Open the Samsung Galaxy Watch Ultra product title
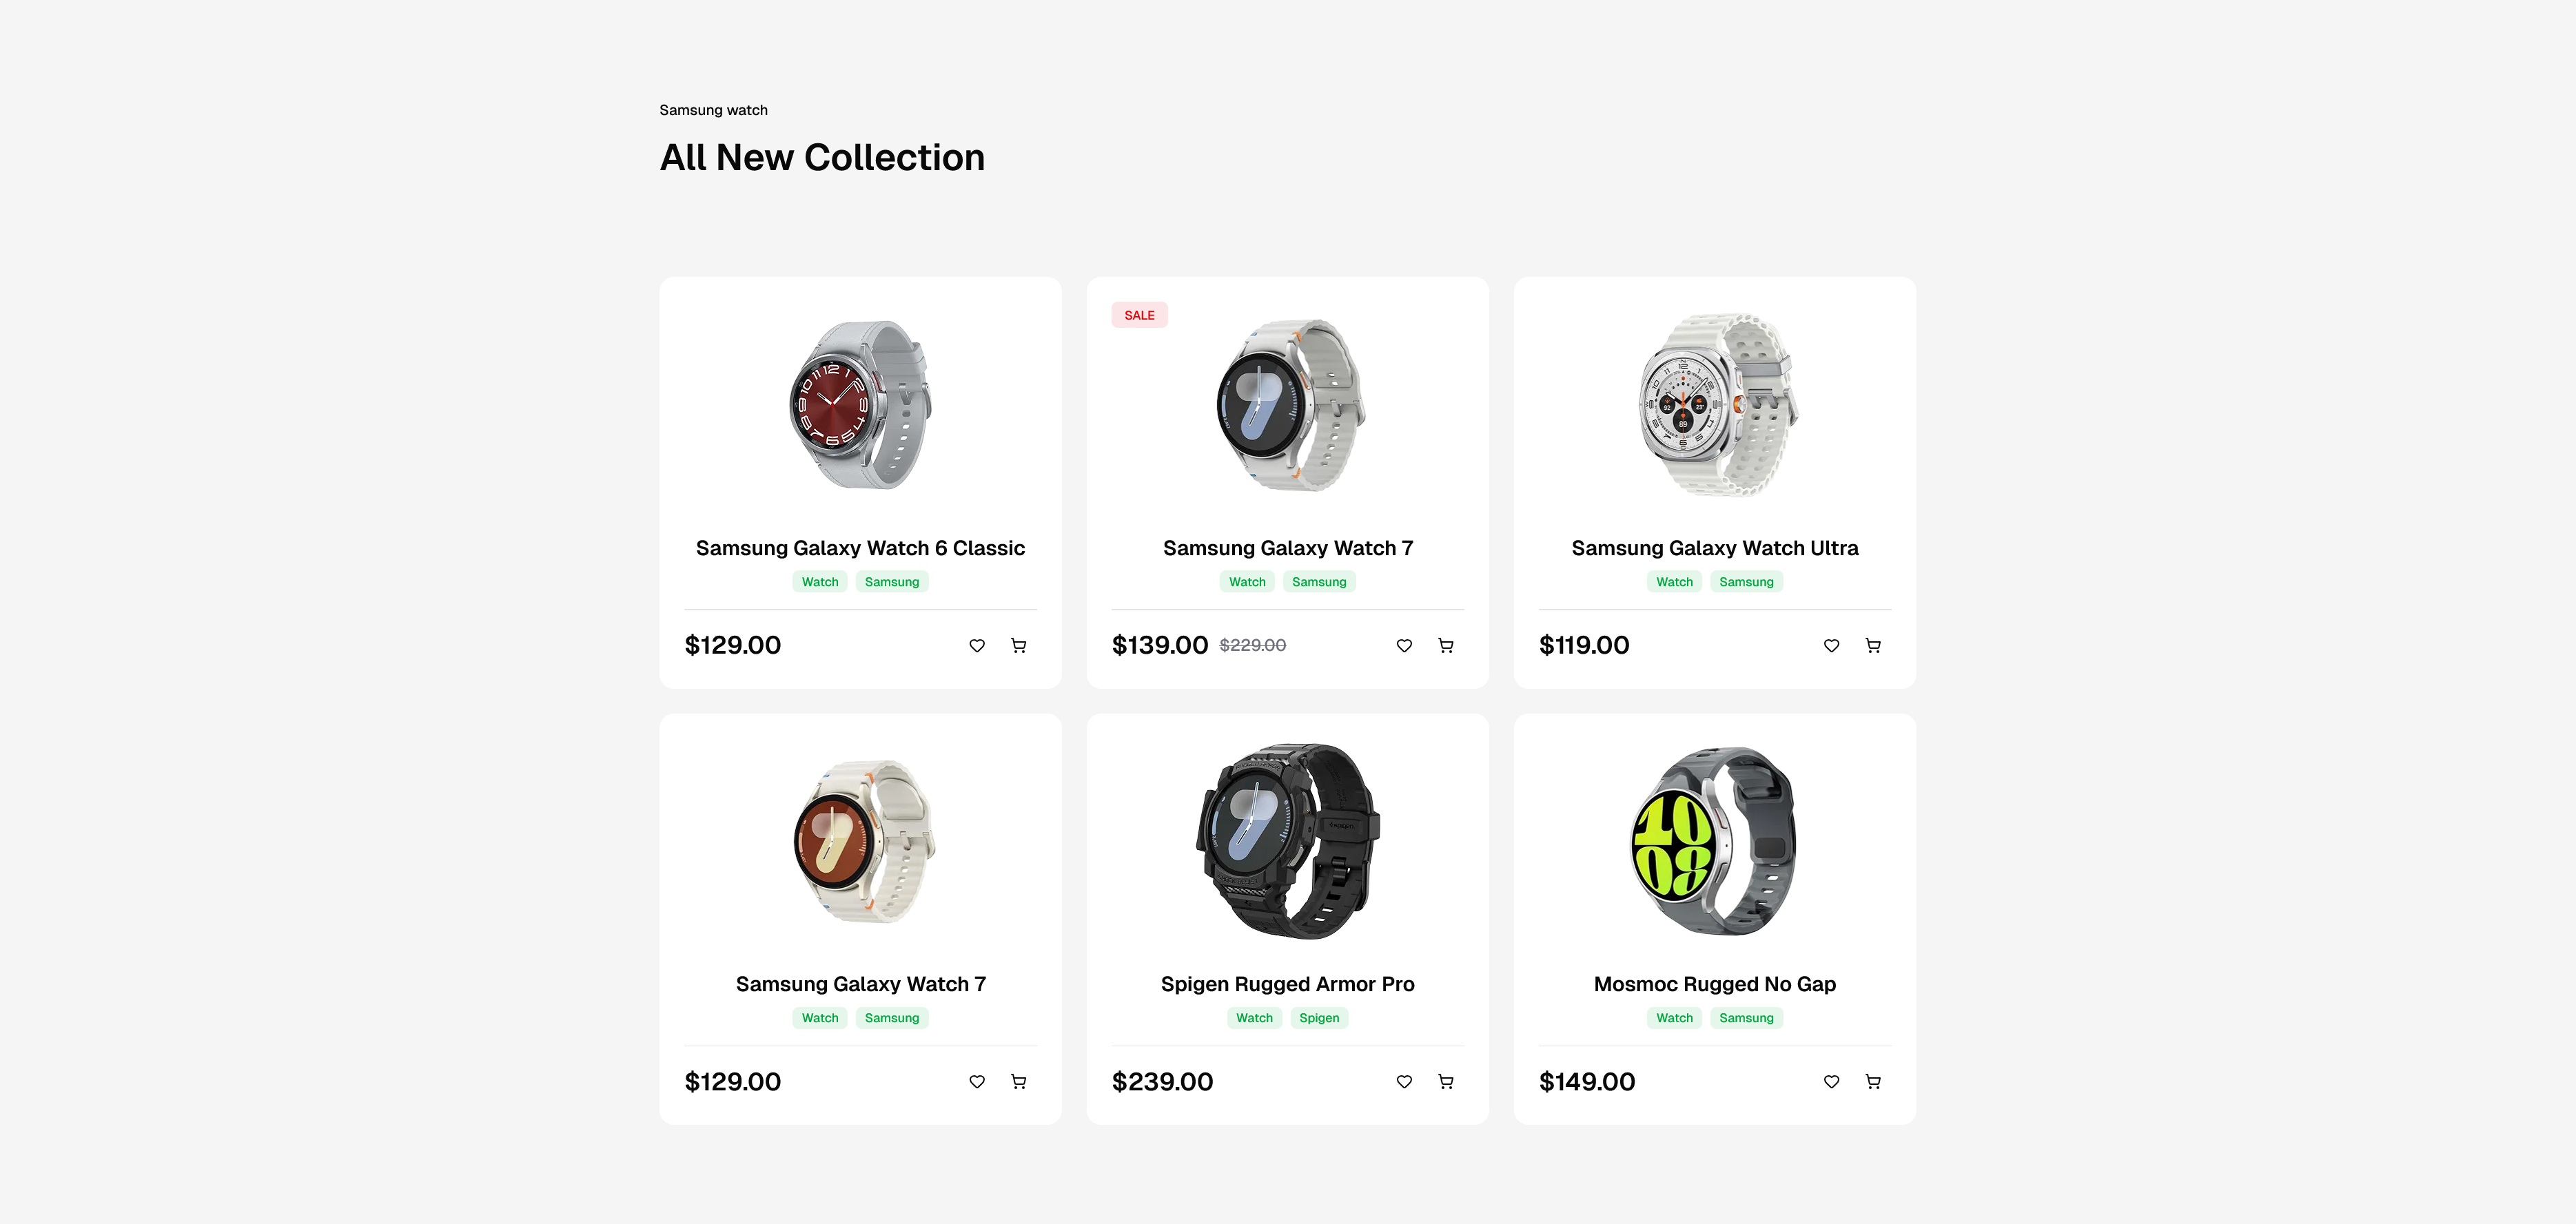Image resolution: width=2576 pixels, height=1224 pixels. click(x=1714, y=548)
